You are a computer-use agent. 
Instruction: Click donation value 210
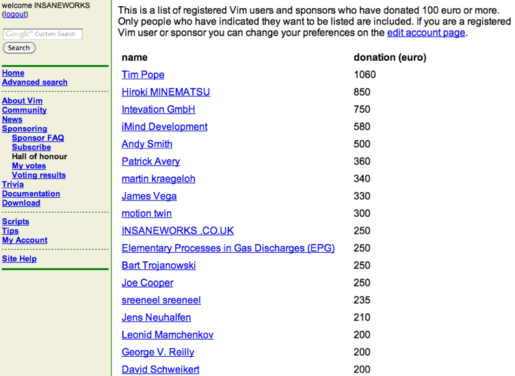click(x=362, y=317)
